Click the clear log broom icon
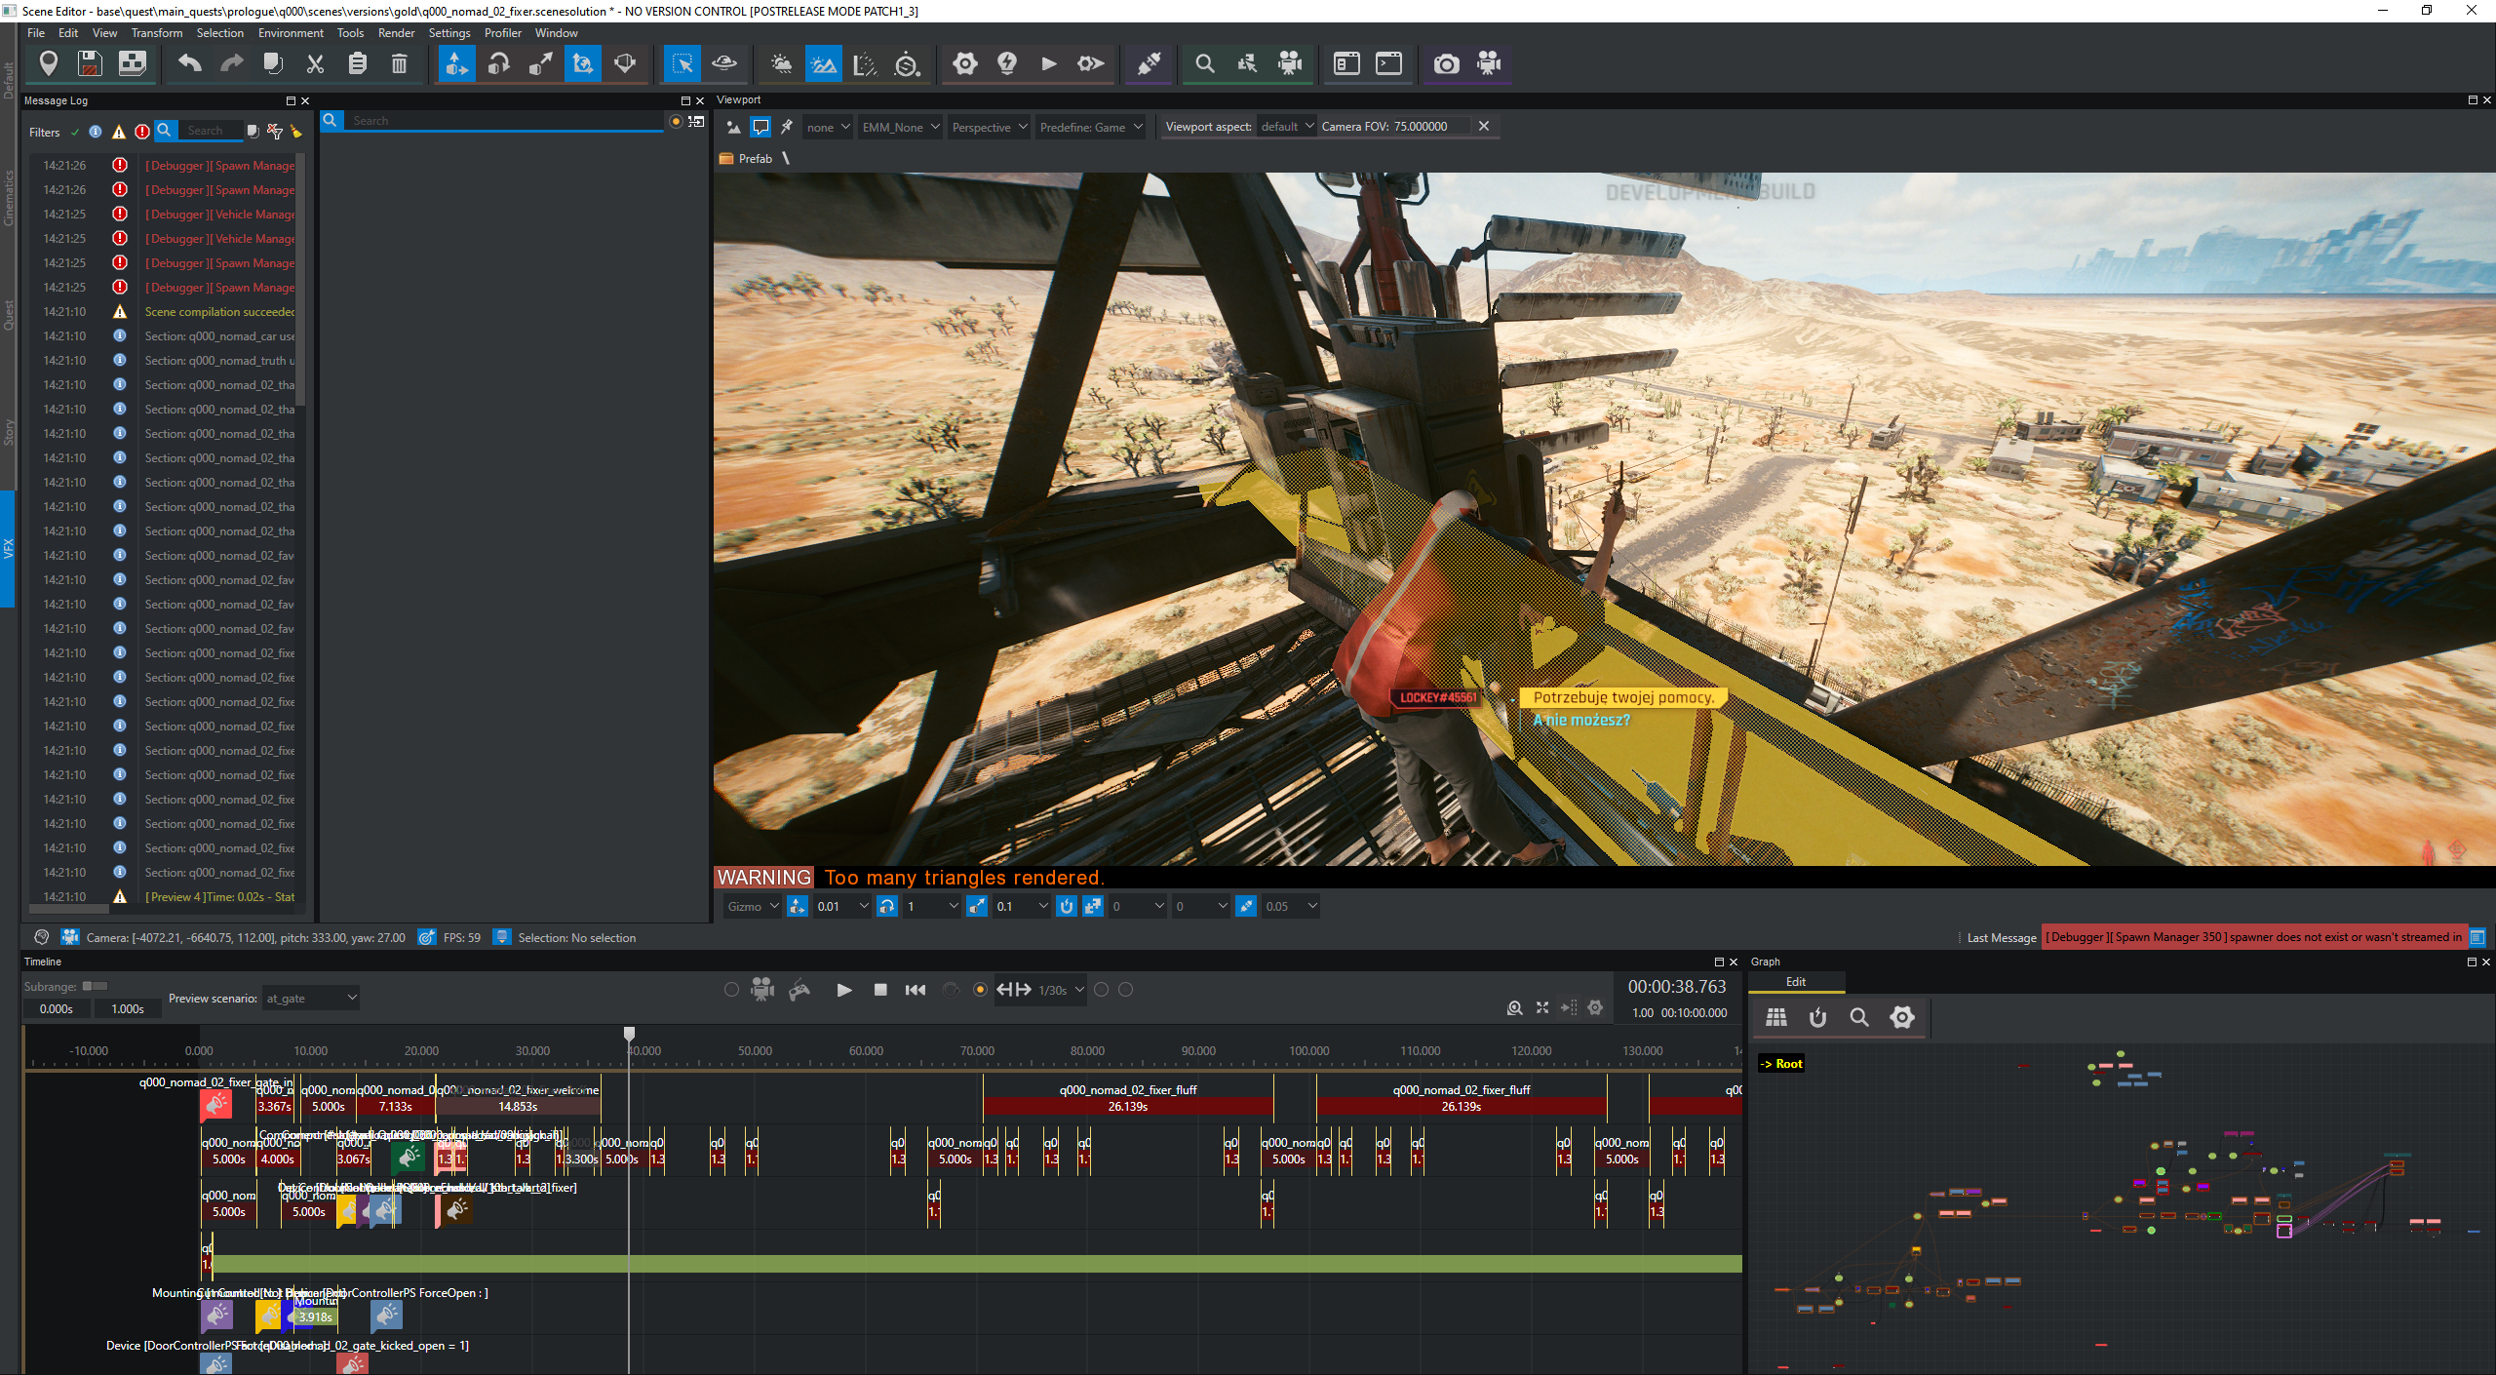The image size is (2496, 1375). pos(296,132)
